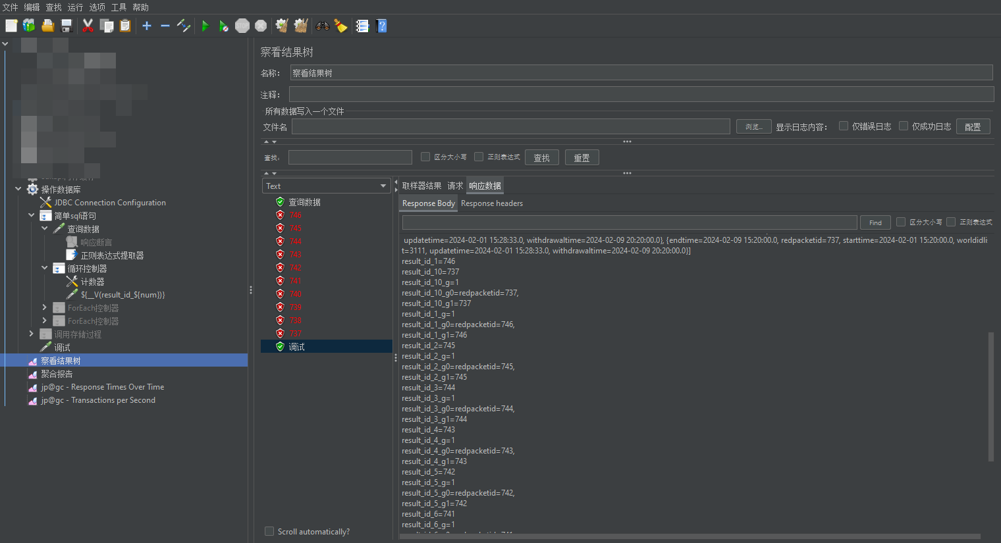Switch to Response headers tab
Image resolution: width=1001 pixels, height=543 pixels.
point(492,203)
